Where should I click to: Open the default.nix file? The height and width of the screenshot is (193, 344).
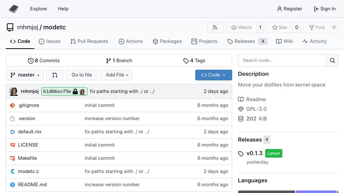pyautogui.click(x=30, y=132)
